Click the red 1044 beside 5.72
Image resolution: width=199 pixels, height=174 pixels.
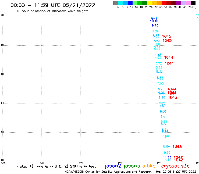169,63
